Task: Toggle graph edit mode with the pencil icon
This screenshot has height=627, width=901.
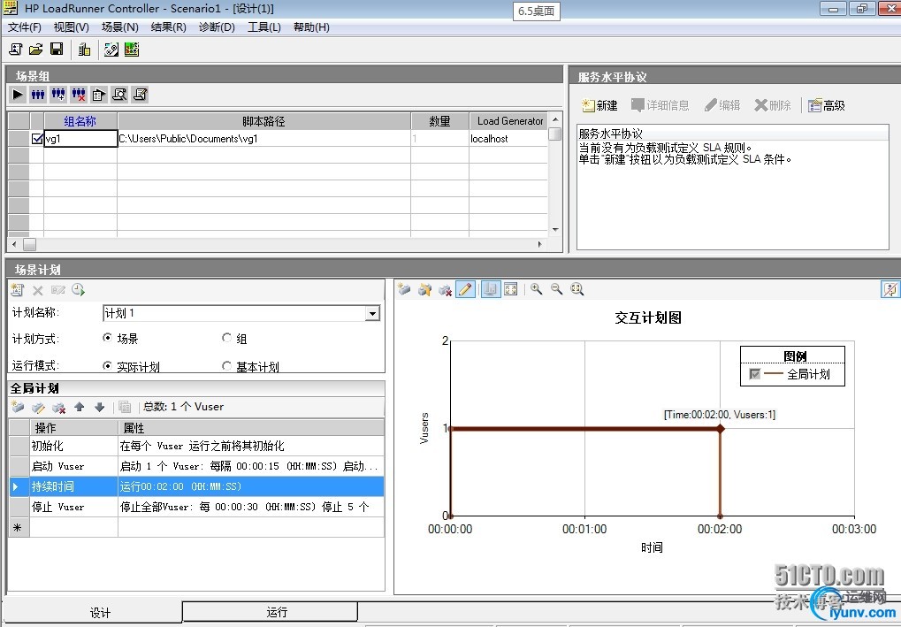Action: tap(465, 289)
